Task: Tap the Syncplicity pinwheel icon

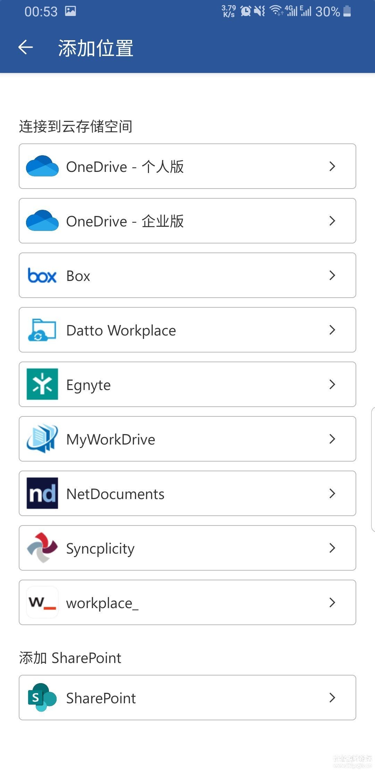Action: (42, 548)
